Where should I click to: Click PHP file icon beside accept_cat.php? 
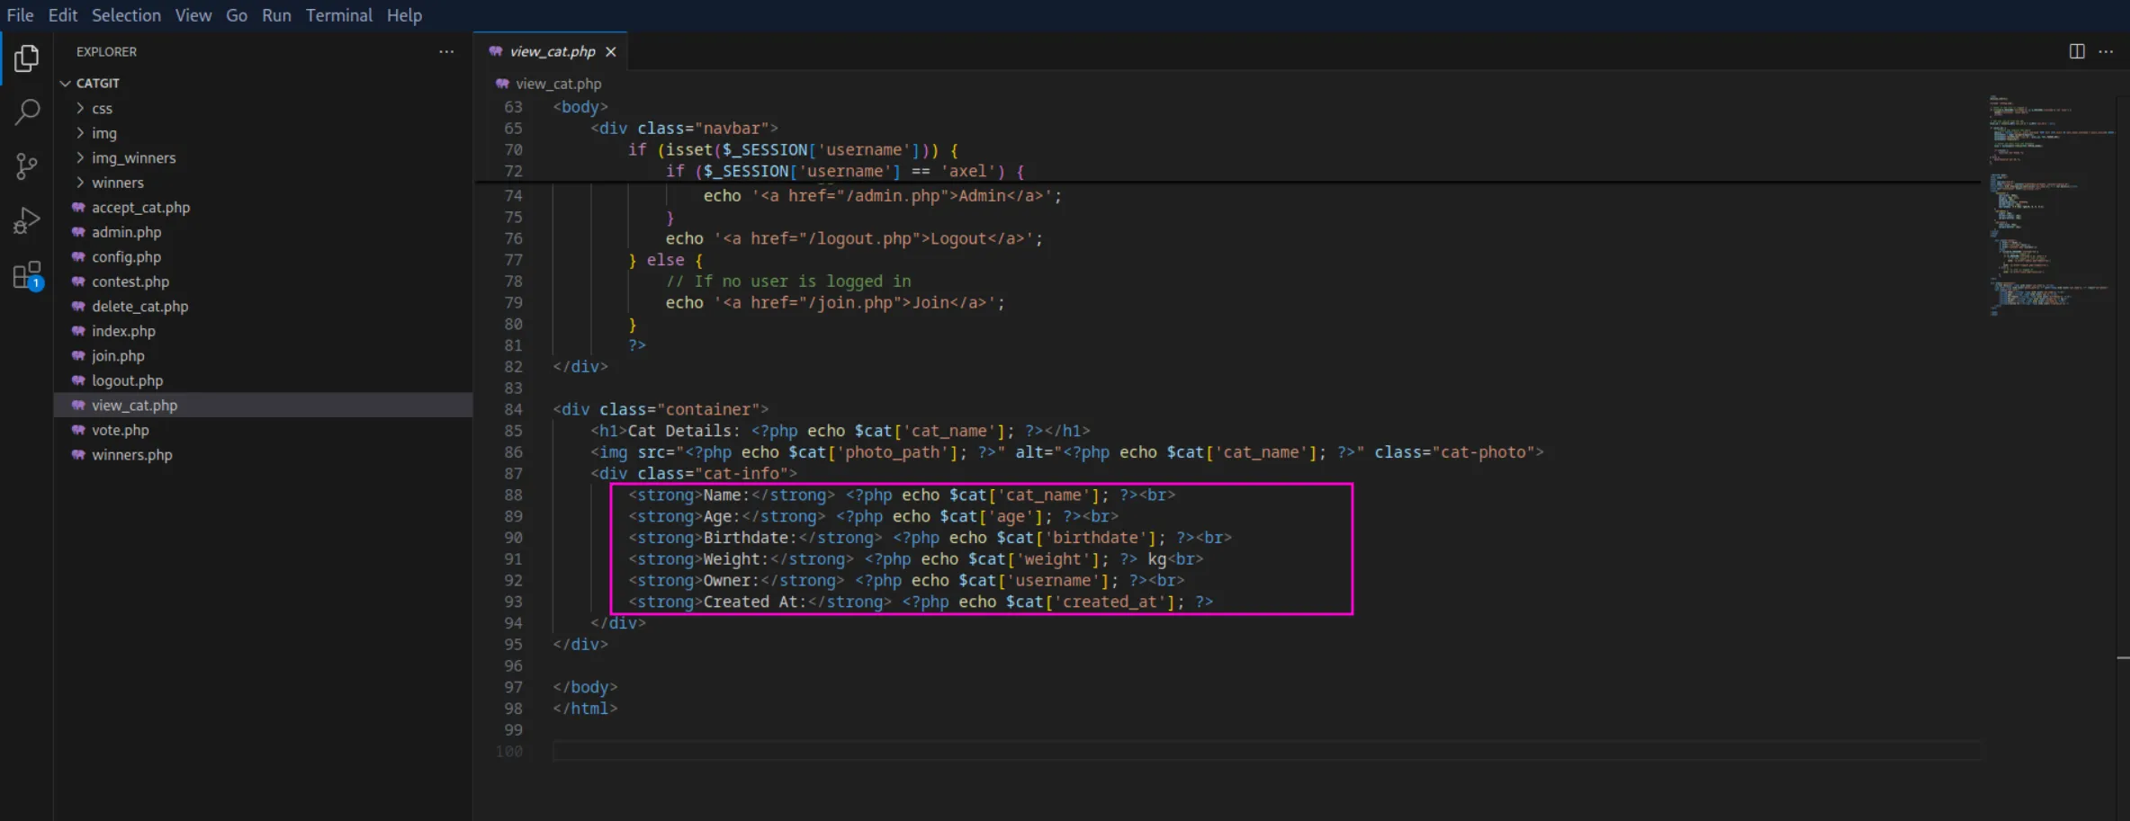78,208
